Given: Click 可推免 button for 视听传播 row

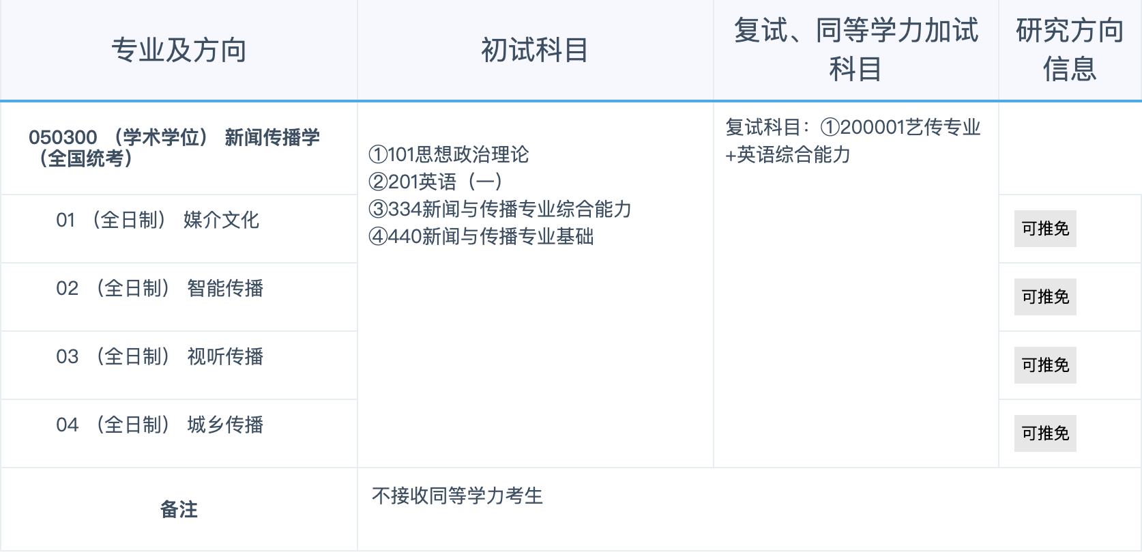Looking at the screenshot, I should (1044, 365).
